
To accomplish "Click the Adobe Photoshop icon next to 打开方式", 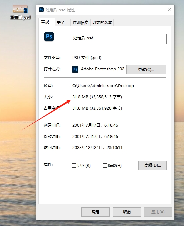I will pyautogui.click(x=75, y=69).
